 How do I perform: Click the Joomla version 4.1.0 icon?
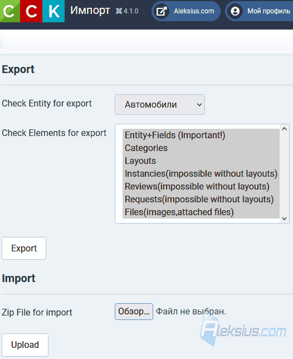119,11
